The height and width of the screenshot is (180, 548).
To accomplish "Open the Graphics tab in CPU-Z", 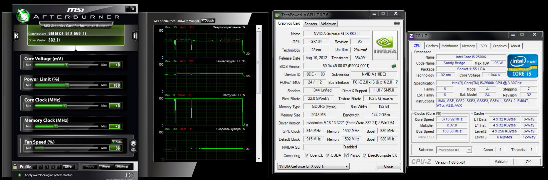I will (499, 46).
